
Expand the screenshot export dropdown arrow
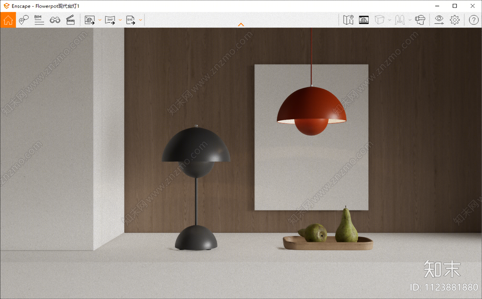(x=100, y=20)
